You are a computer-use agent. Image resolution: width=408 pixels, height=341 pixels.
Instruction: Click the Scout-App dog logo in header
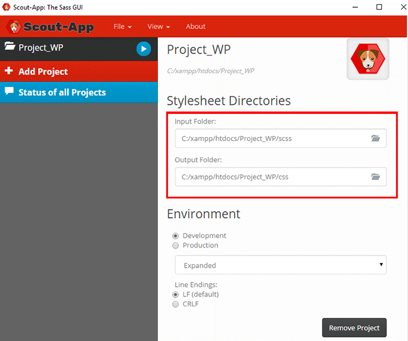pyautogui.click(x=14, y=27)
